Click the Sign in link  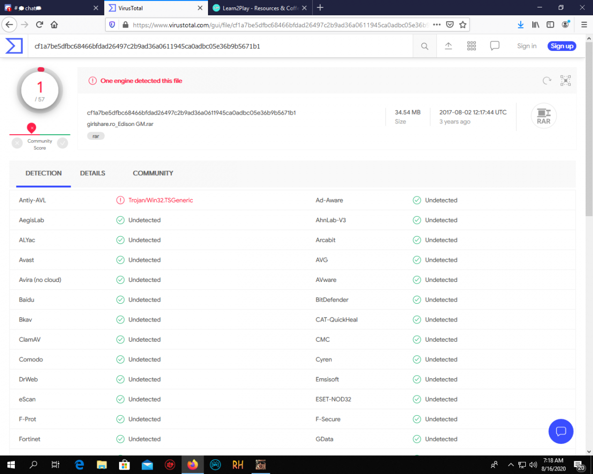[527, 46]
